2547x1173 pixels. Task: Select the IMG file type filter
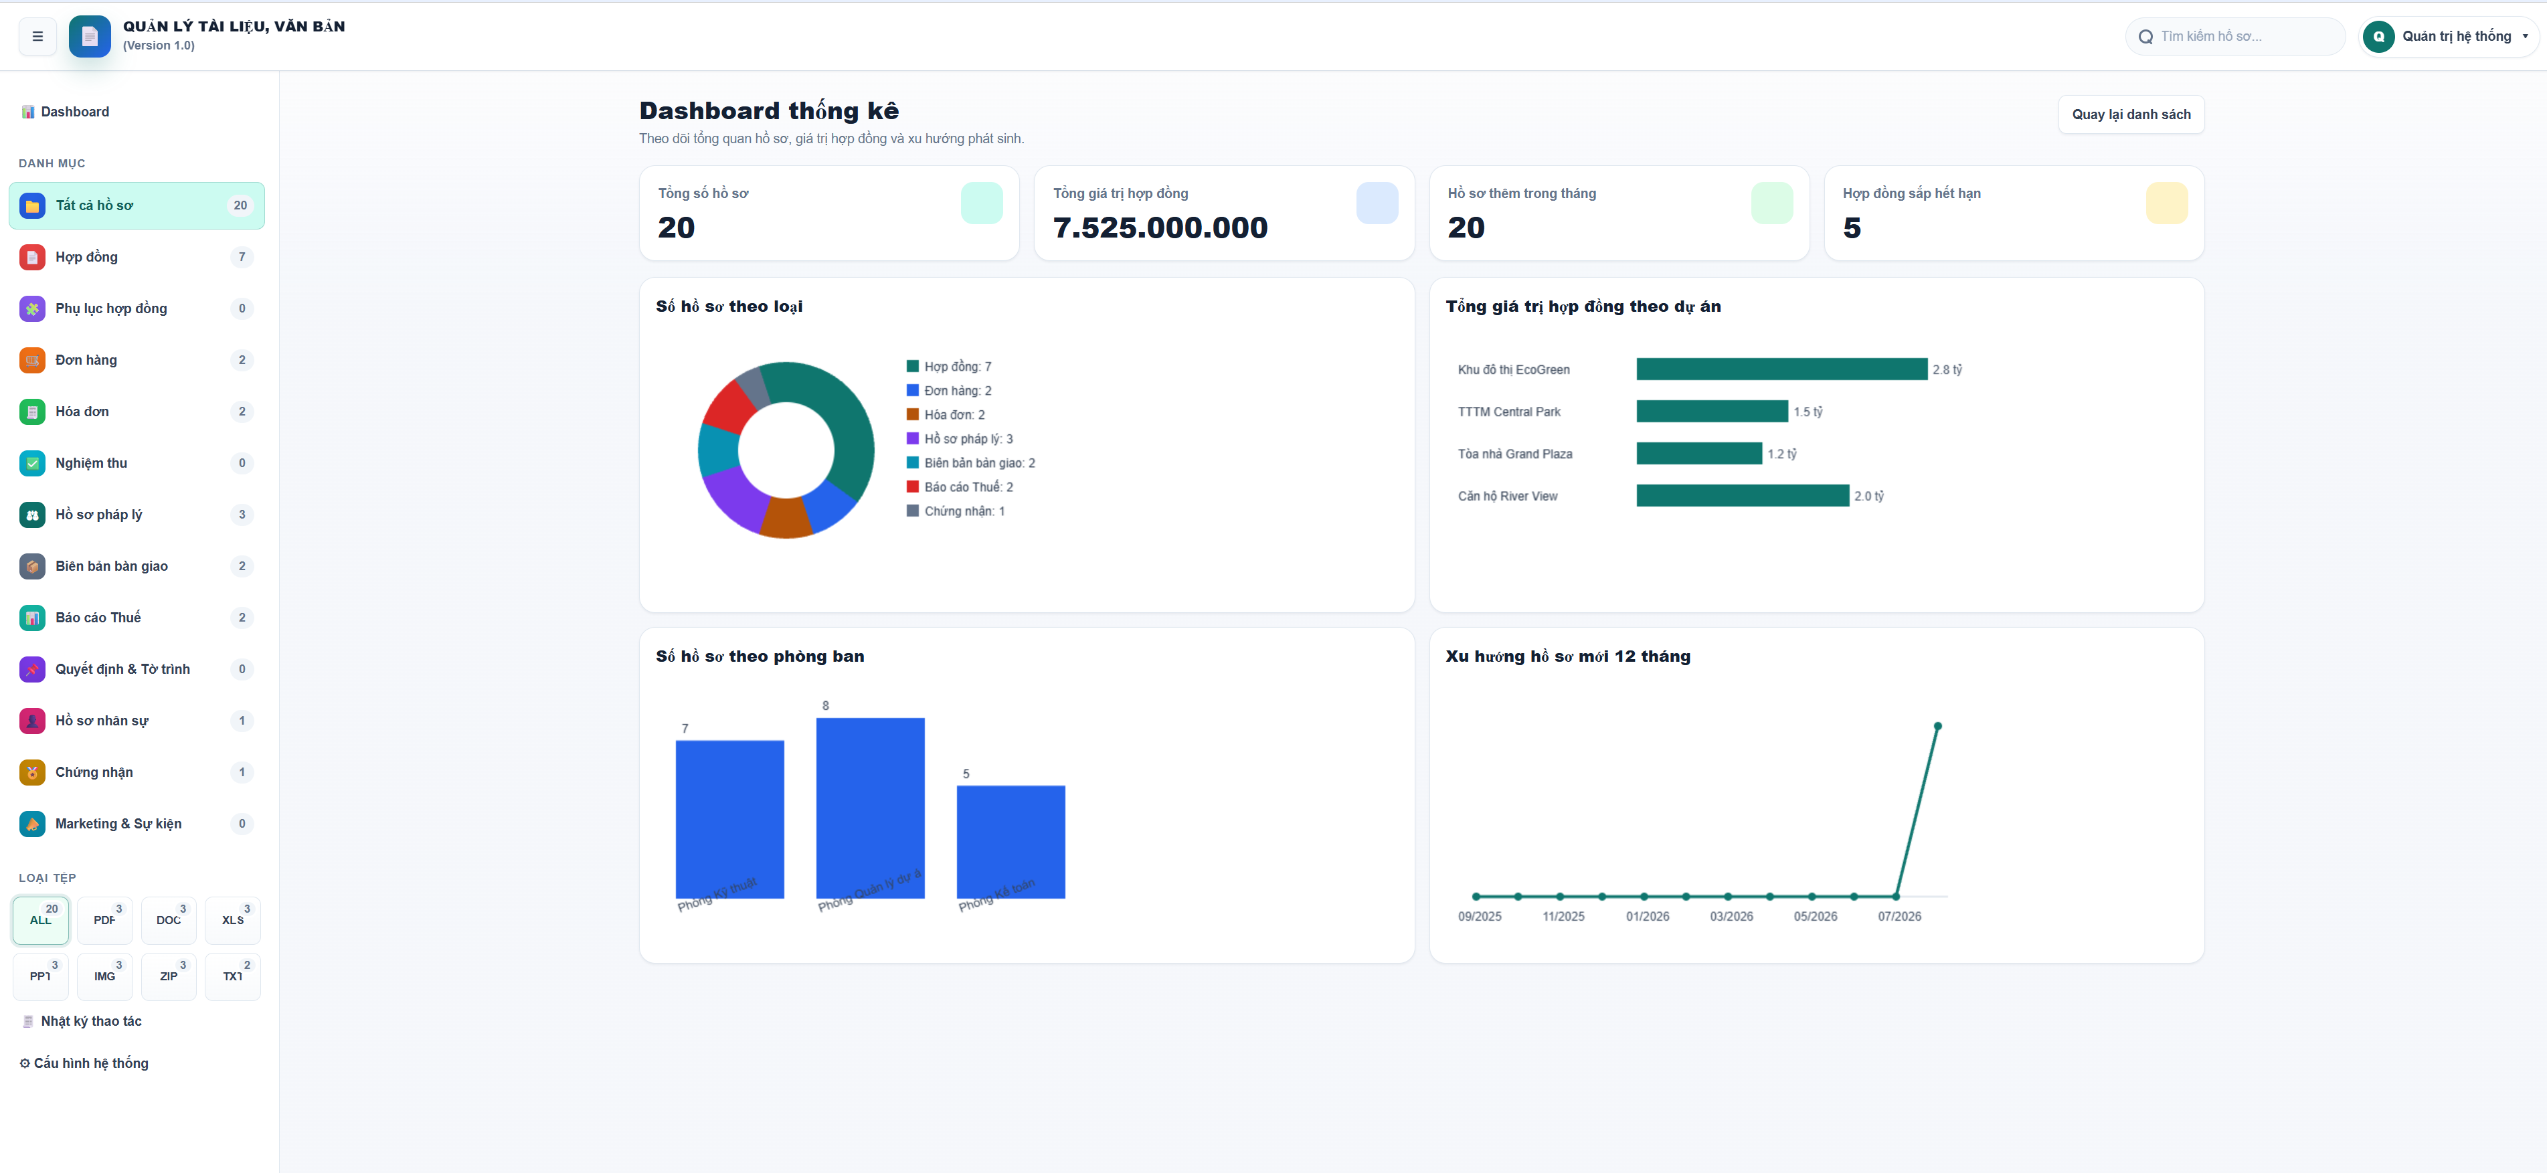(105, 976)
